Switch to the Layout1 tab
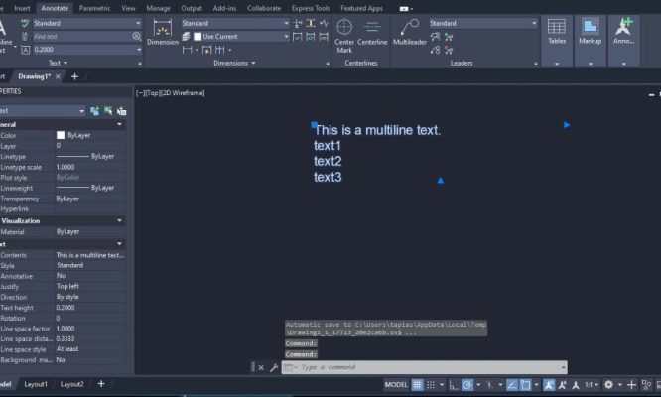Viewport: 661px width, 397px height. [x=35, y=384]
